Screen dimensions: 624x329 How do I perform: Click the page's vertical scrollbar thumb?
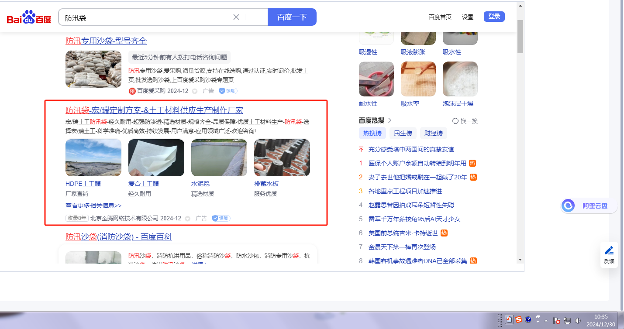[x=520, y=36]
